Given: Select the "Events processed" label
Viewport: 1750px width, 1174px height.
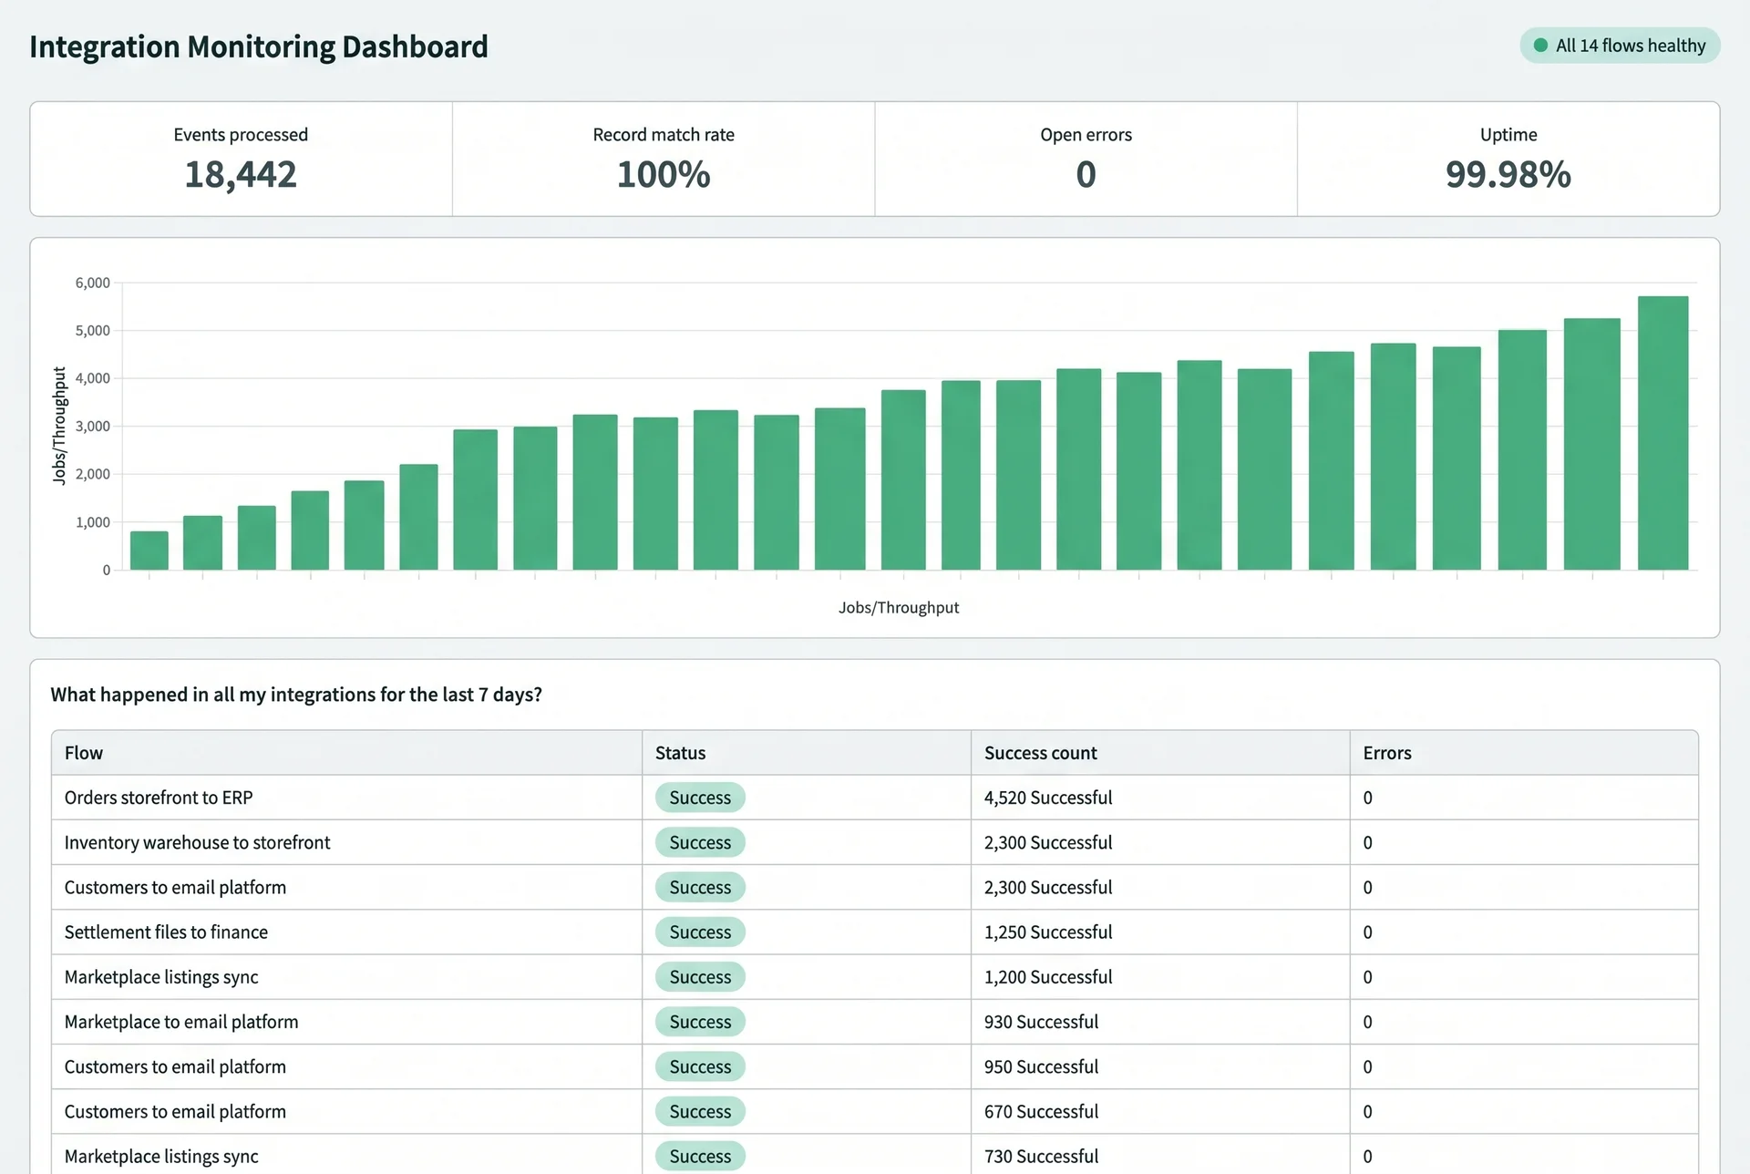Looking at the screenshot, I should pyautogui.click(x=241, y=135).
